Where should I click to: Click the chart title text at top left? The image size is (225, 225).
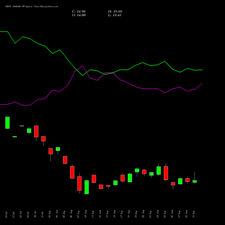pos(31,6)
